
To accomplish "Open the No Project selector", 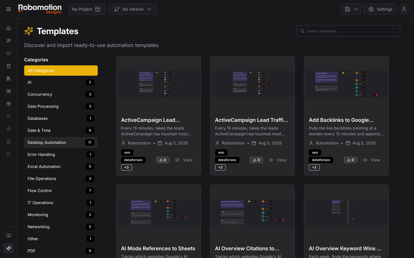I will [x=87, y=9].
